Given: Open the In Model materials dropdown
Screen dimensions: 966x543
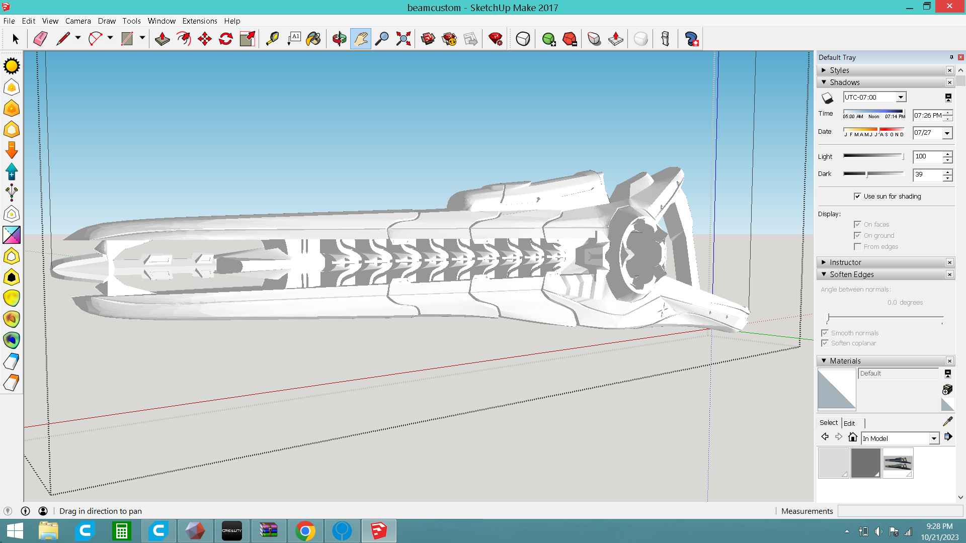Looking at the screenshot, I should (934, 438).
